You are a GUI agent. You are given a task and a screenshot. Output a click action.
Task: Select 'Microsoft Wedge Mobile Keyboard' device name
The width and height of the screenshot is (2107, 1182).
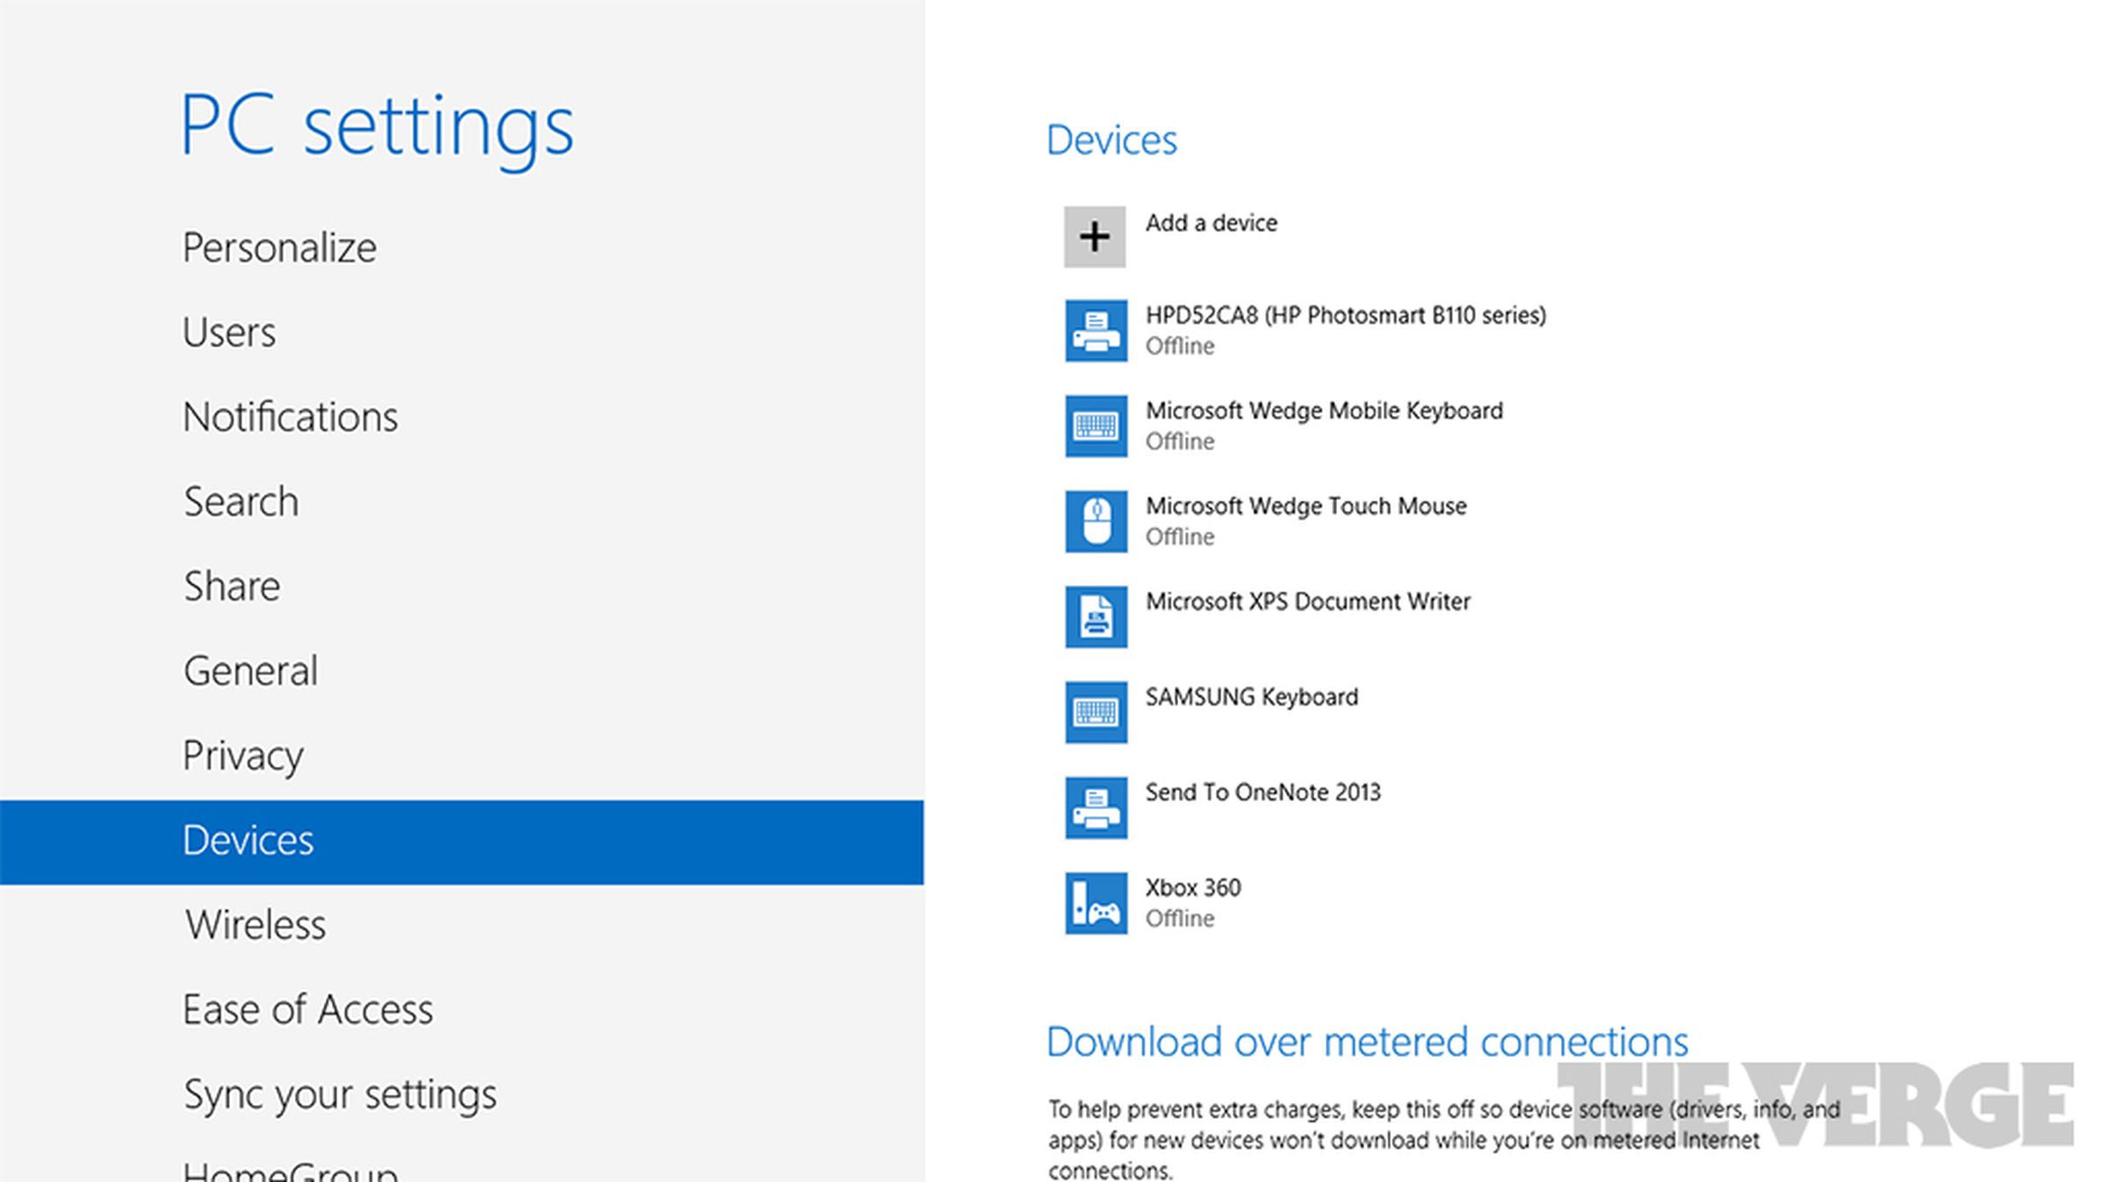[x=1324, y=411]
